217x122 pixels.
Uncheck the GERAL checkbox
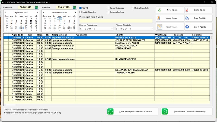tap(81, 8)
